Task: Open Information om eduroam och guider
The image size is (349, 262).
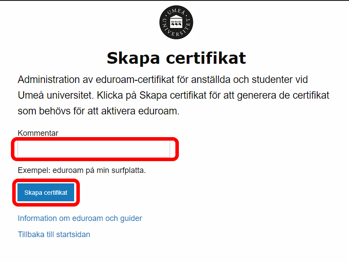Action: (80, 218)
